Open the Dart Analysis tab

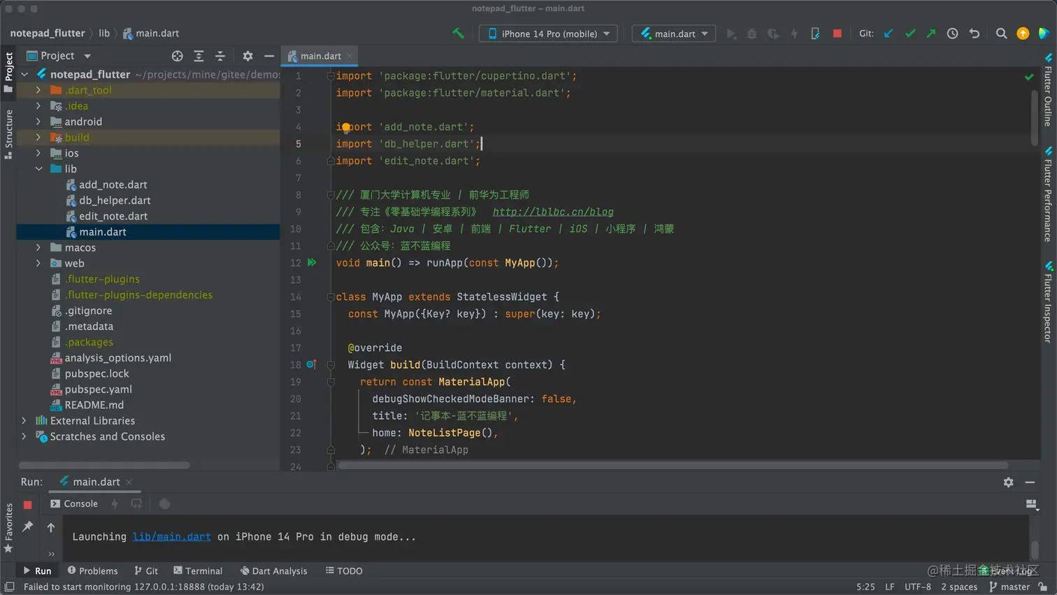coord(273,571)
